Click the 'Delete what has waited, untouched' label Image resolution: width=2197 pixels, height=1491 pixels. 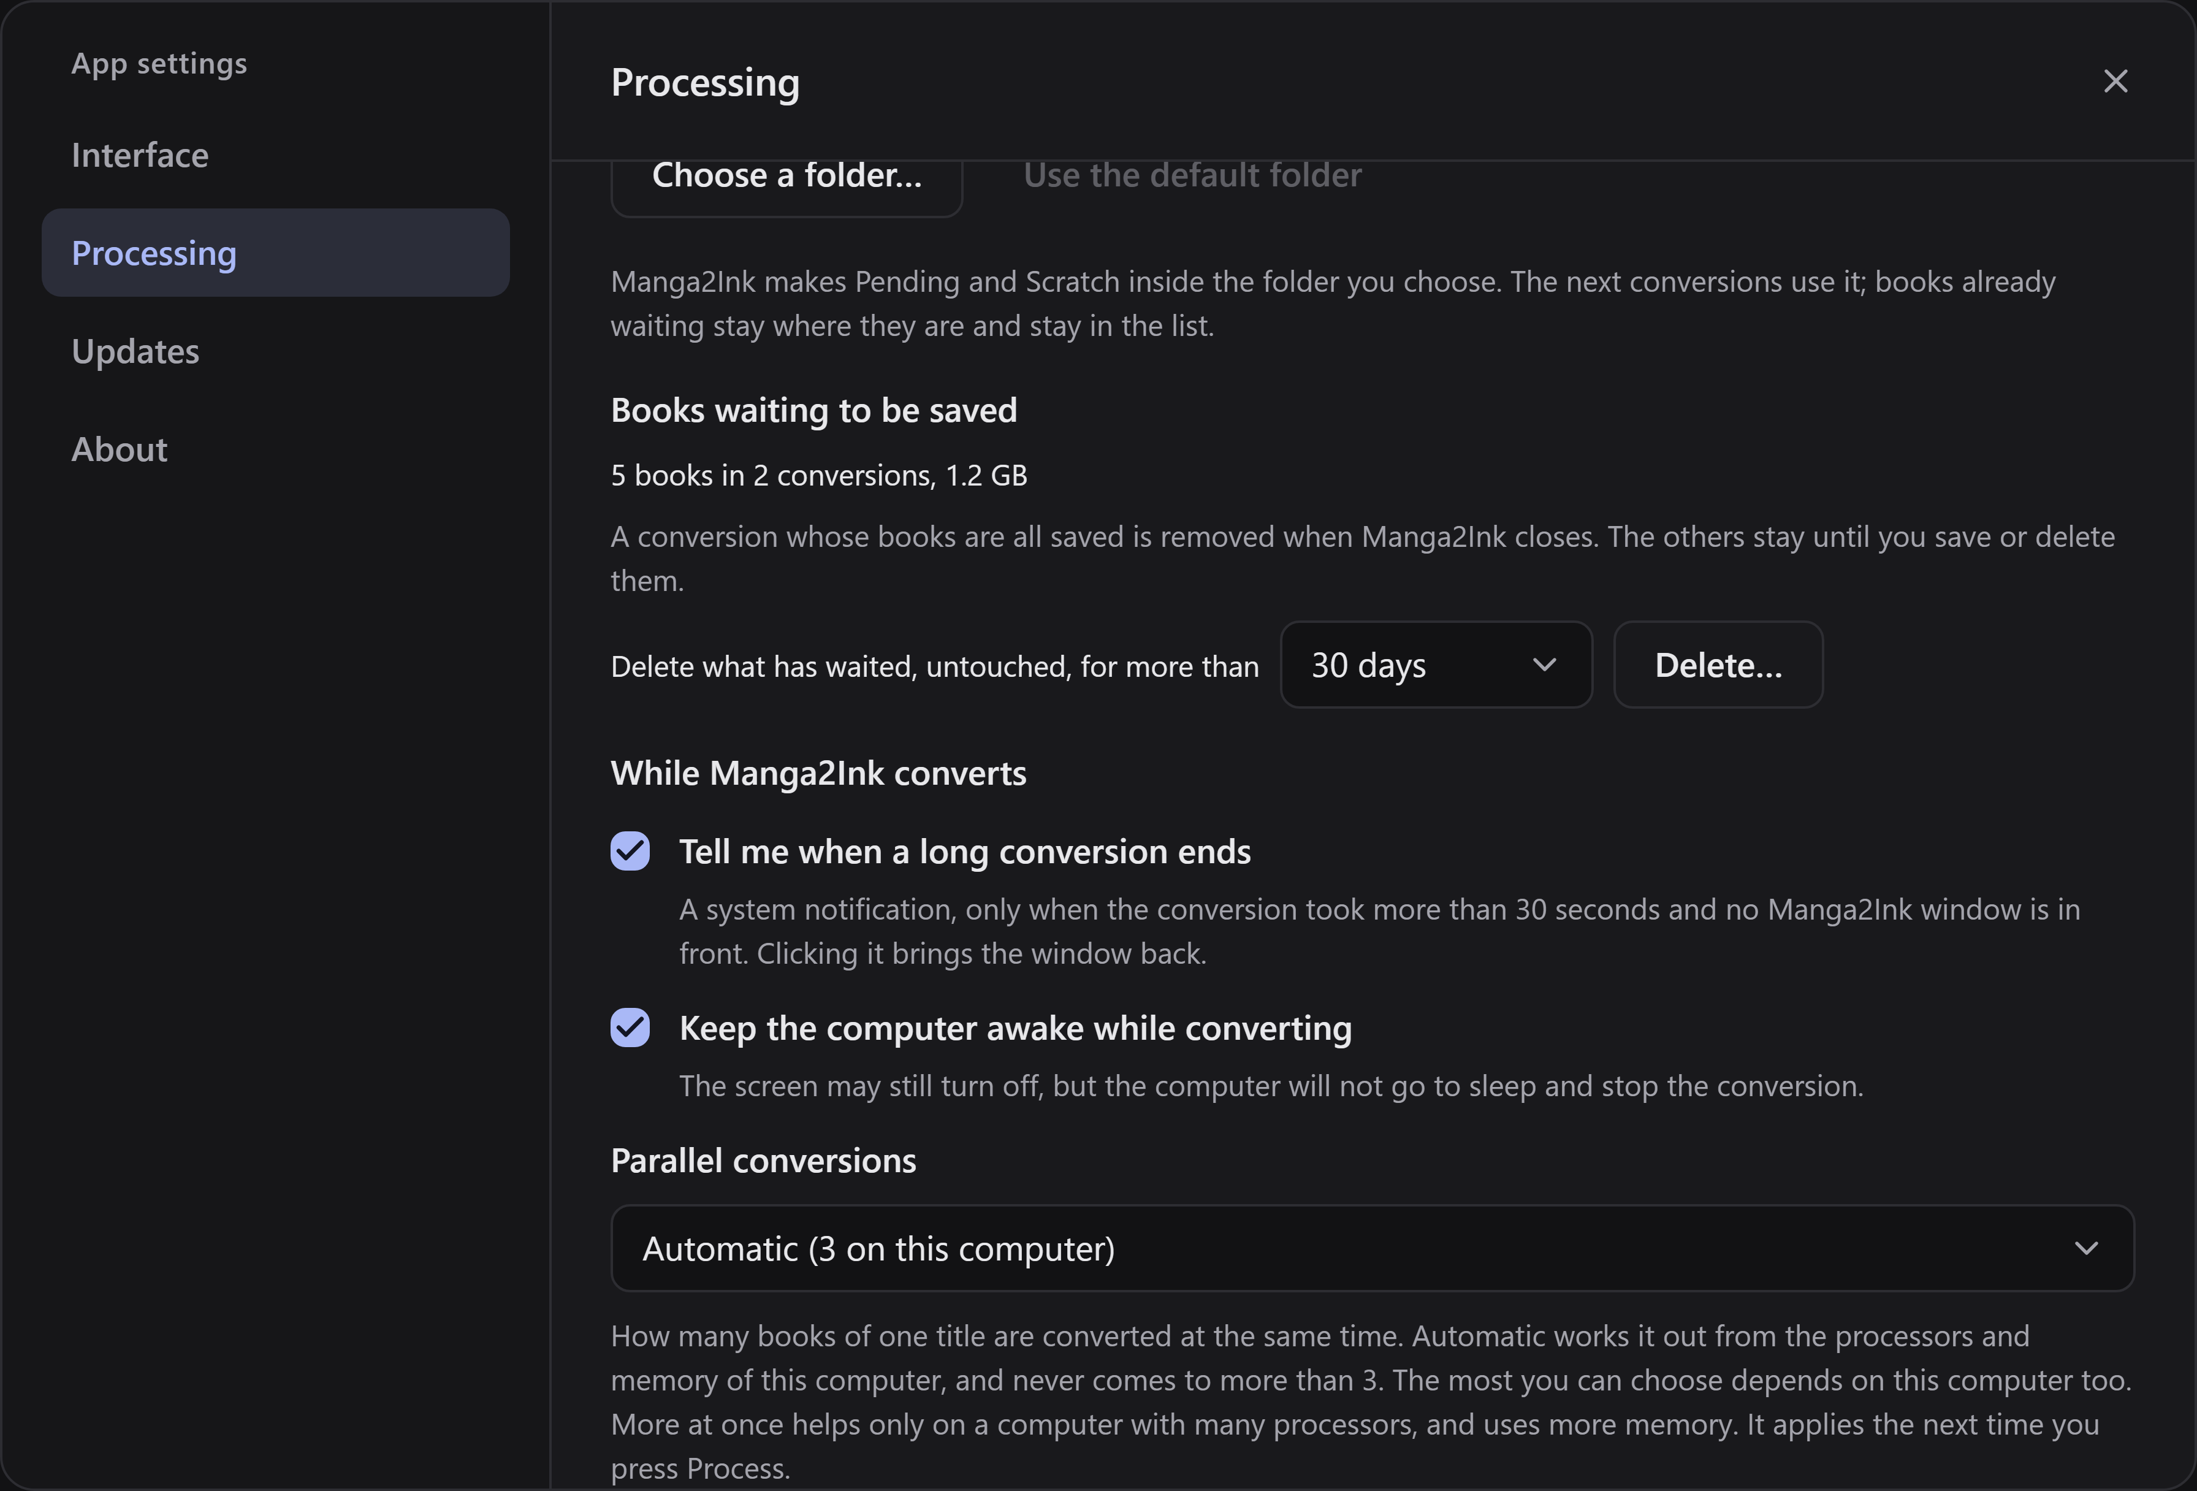click(x=935, y=666)
